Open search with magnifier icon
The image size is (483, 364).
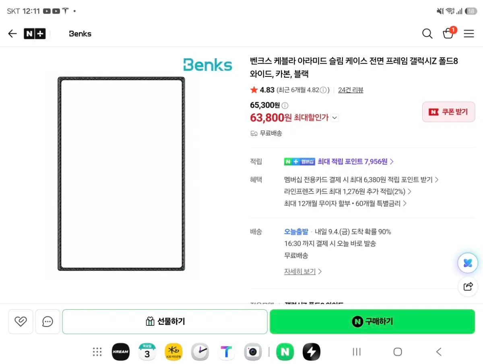427,34
